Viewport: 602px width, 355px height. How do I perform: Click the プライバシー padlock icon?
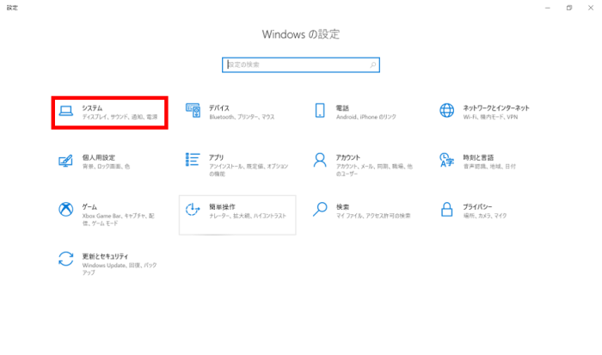[x=446, y=210]
